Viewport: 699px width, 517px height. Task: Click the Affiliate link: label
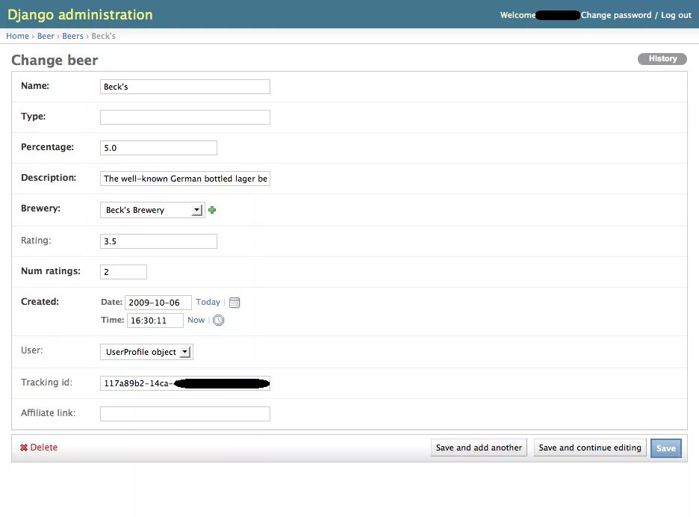tap(48, 413)
